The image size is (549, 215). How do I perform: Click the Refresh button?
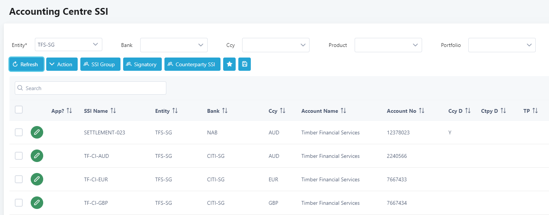pos(26,64)
